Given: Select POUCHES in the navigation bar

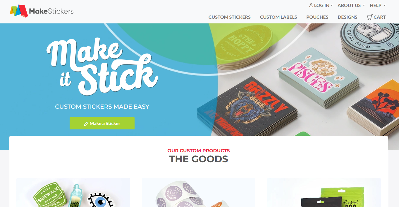Looking at the screenshot, I should [317, 17].
